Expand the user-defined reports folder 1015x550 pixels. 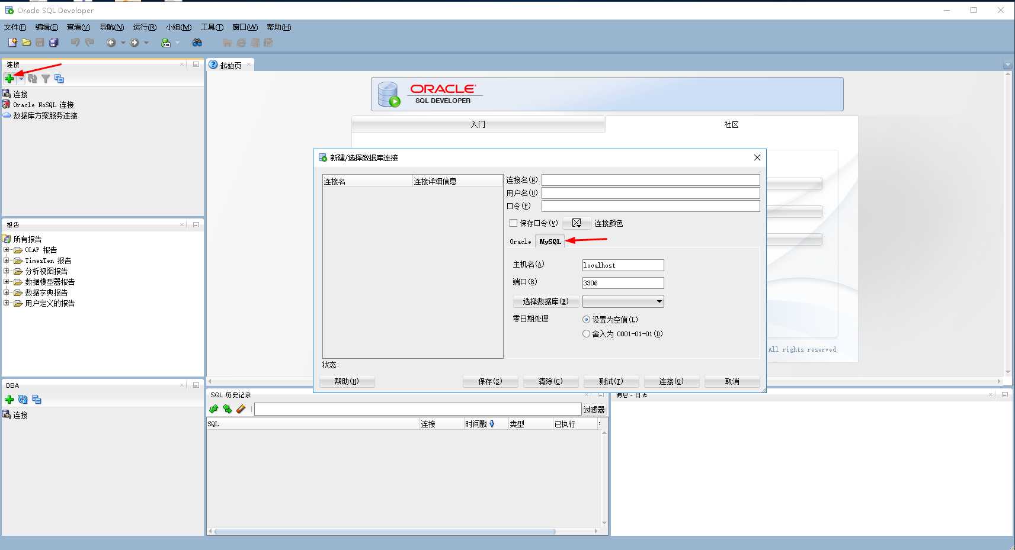[7, 303]
